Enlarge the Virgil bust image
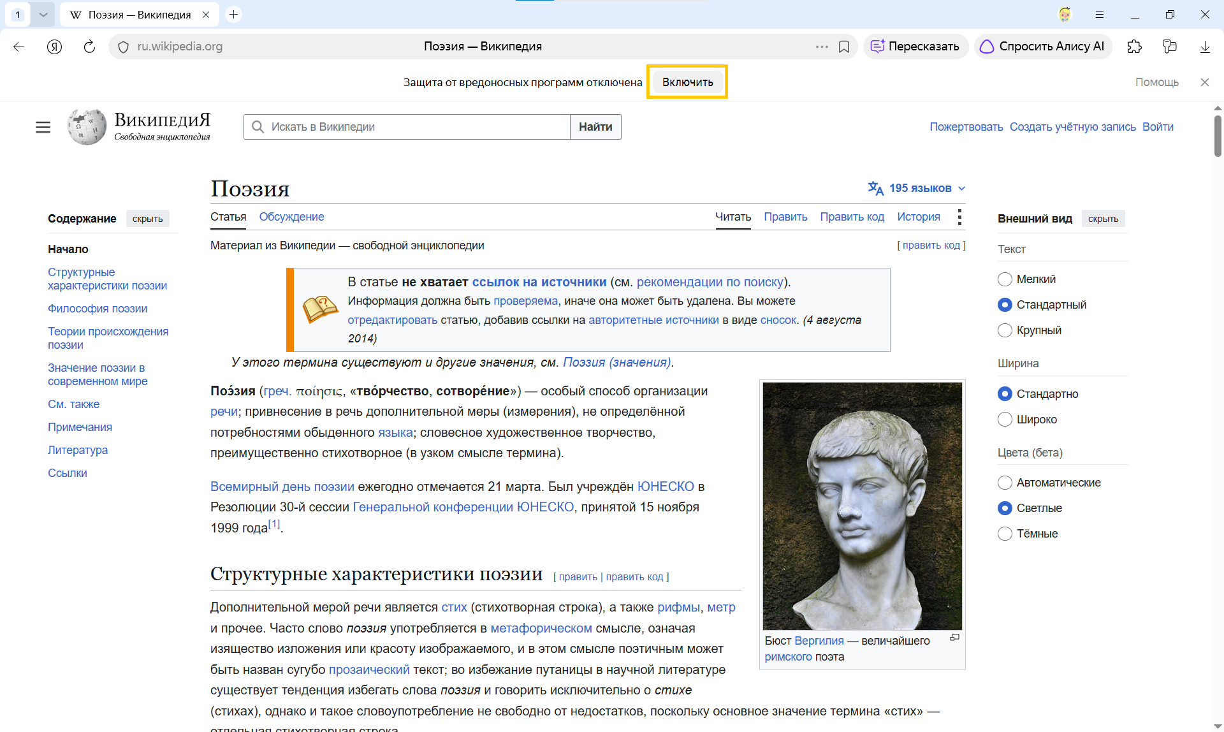The image size is (1224, 732). tap(954, 638)
